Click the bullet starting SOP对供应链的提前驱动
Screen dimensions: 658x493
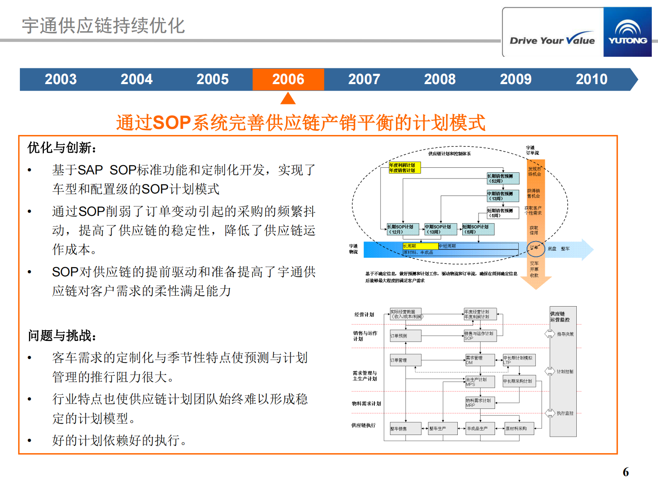[x=184, y=281]
